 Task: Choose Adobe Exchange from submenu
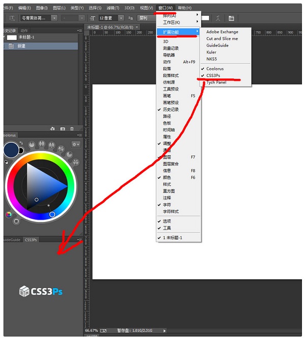click(225, 32)
